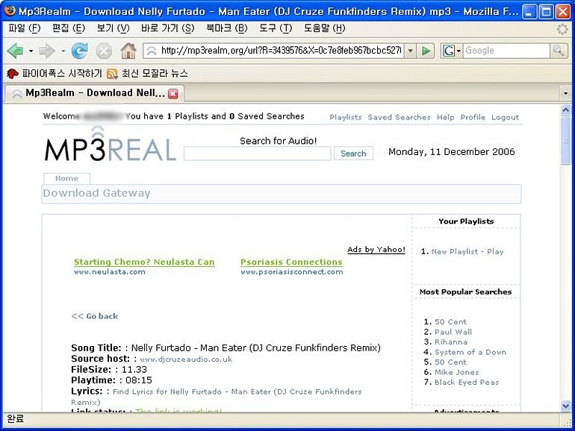Go to the Home page icon
This screenshot has height=431, width=575.
(x=128, y=51)
